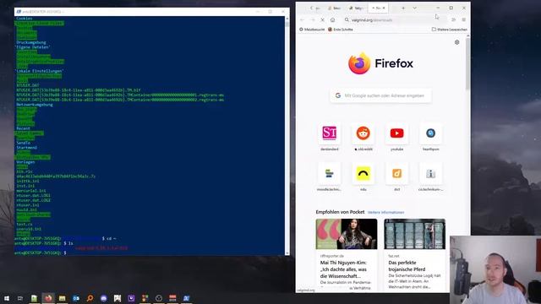This screenshot has height=304, width=541.
Task: Show more toolbar items overflow chevron
Action: (x=453, y=20)
